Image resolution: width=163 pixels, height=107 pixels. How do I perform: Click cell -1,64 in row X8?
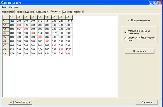41,50
